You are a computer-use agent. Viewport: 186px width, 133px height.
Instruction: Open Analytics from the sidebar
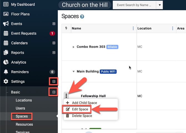18,62
